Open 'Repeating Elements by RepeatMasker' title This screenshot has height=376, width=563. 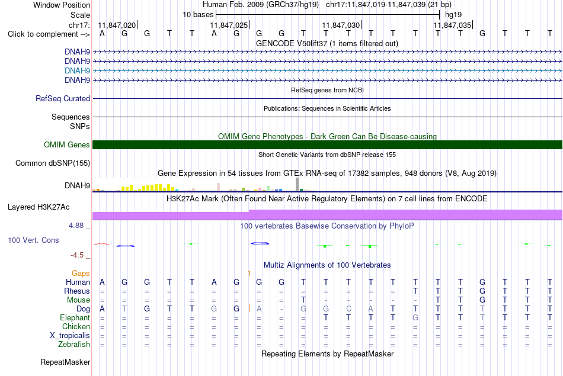pos(328,353)
